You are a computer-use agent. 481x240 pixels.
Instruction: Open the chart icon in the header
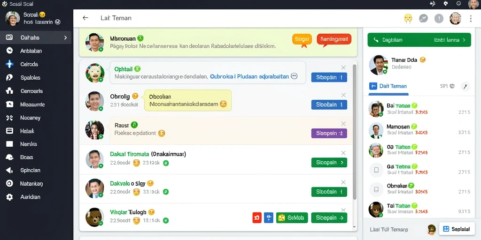tap(423, 19)
